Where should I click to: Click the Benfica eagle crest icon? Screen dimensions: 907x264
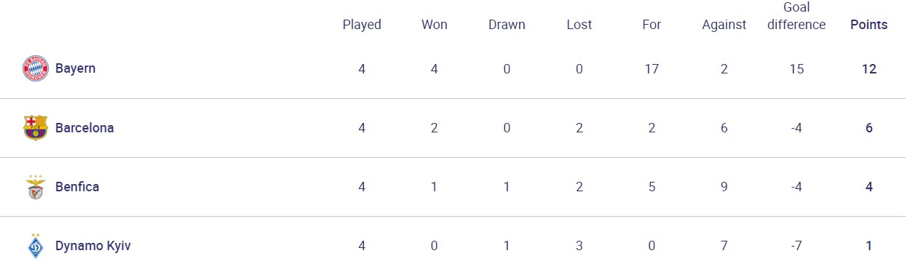[x=35, y=187]
